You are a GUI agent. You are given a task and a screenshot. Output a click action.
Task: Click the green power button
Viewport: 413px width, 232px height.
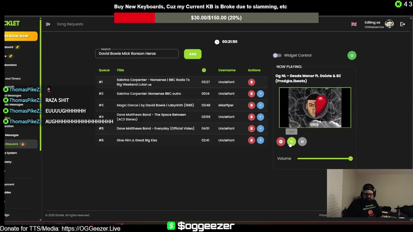(x=352, y=55)
